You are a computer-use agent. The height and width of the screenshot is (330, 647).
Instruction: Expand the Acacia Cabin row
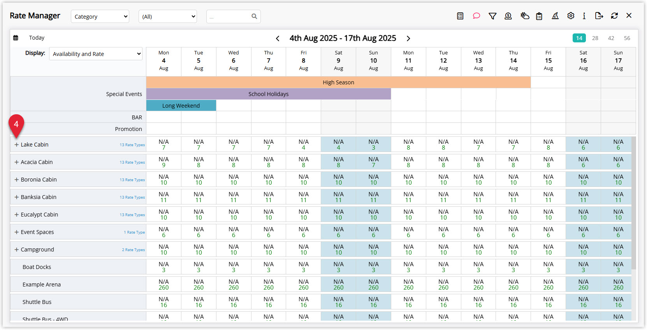(x=17, y=162)
